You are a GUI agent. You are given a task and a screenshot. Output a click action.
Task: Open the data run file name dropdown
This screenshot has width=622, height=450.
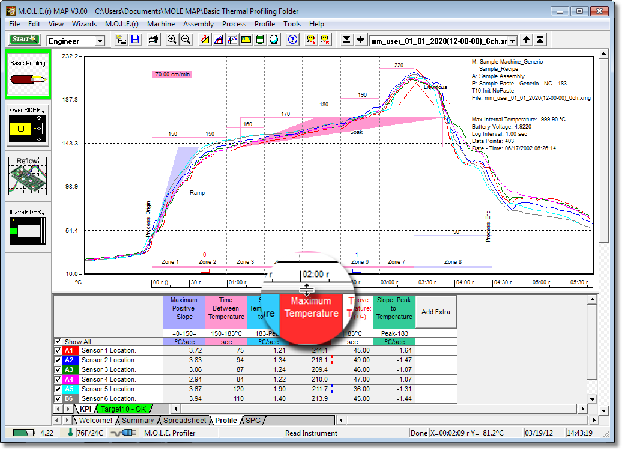pos(513,41)
